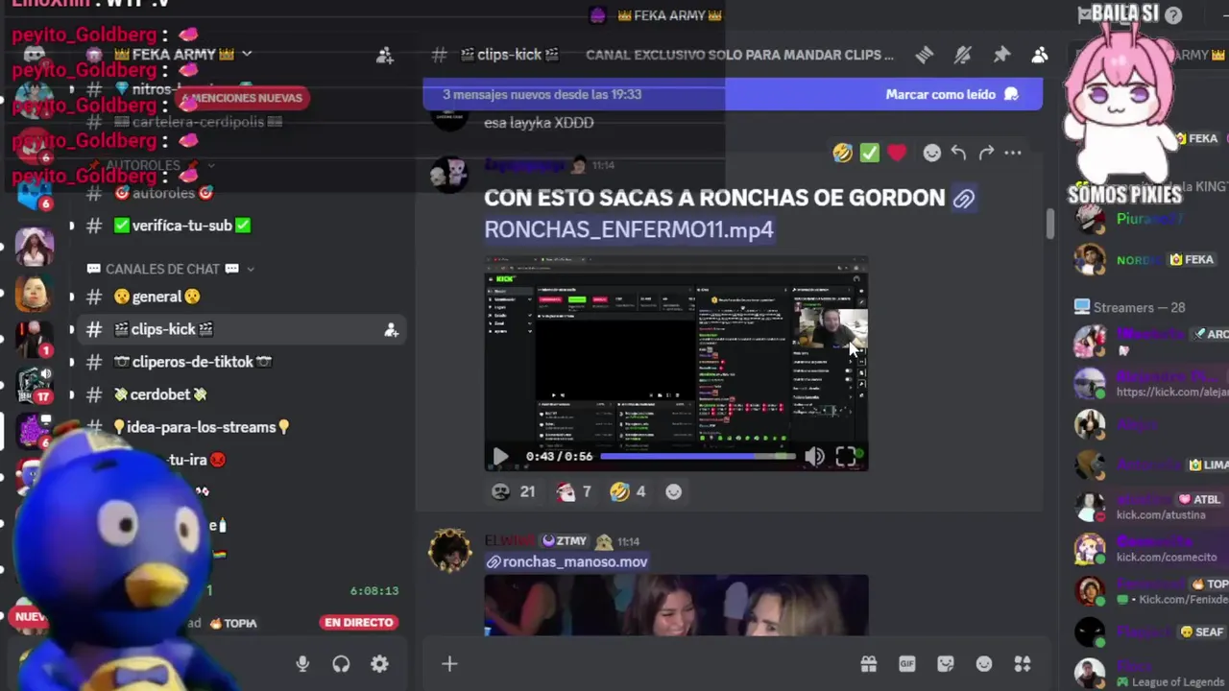Toggle microphone mute
The width and height of the screenshot is (1229, 691).
point(302,663)
